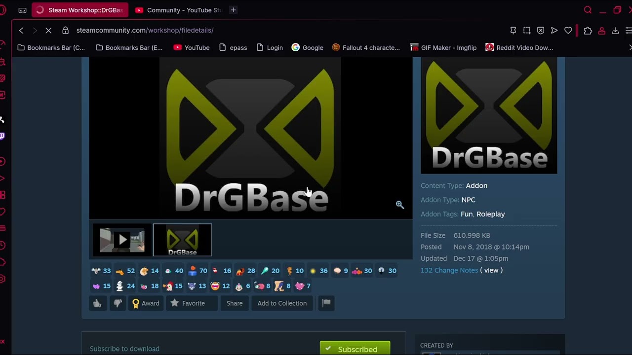Click the heart award with count 7

click(303, 286)
